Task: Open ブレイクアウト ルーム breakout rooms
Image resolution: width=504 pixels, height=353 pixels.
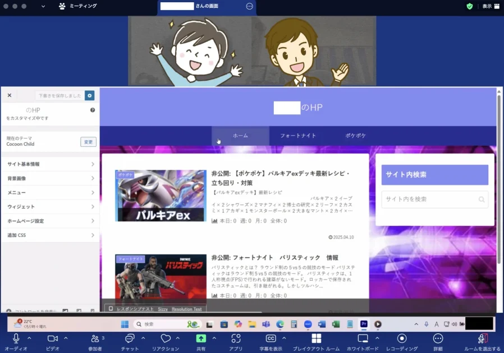Action: [x=317, y=342]
